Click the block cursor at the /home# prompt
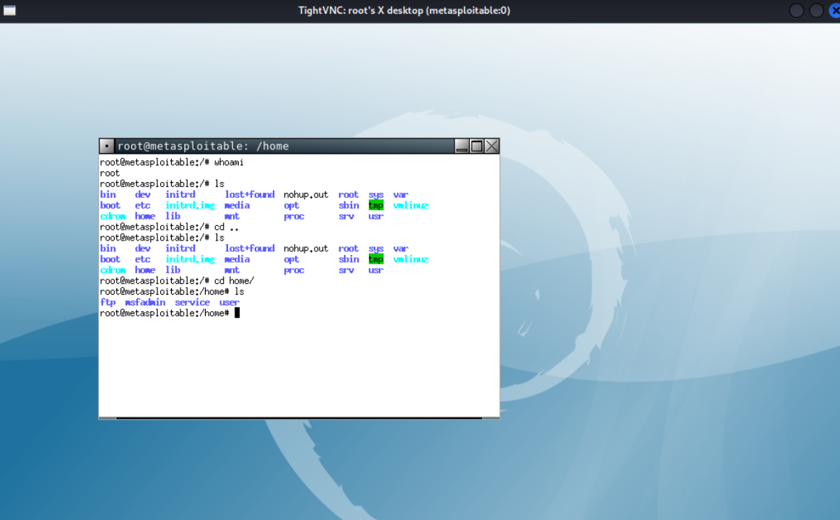Screen dimensions: 840x520 click(237, 313)
